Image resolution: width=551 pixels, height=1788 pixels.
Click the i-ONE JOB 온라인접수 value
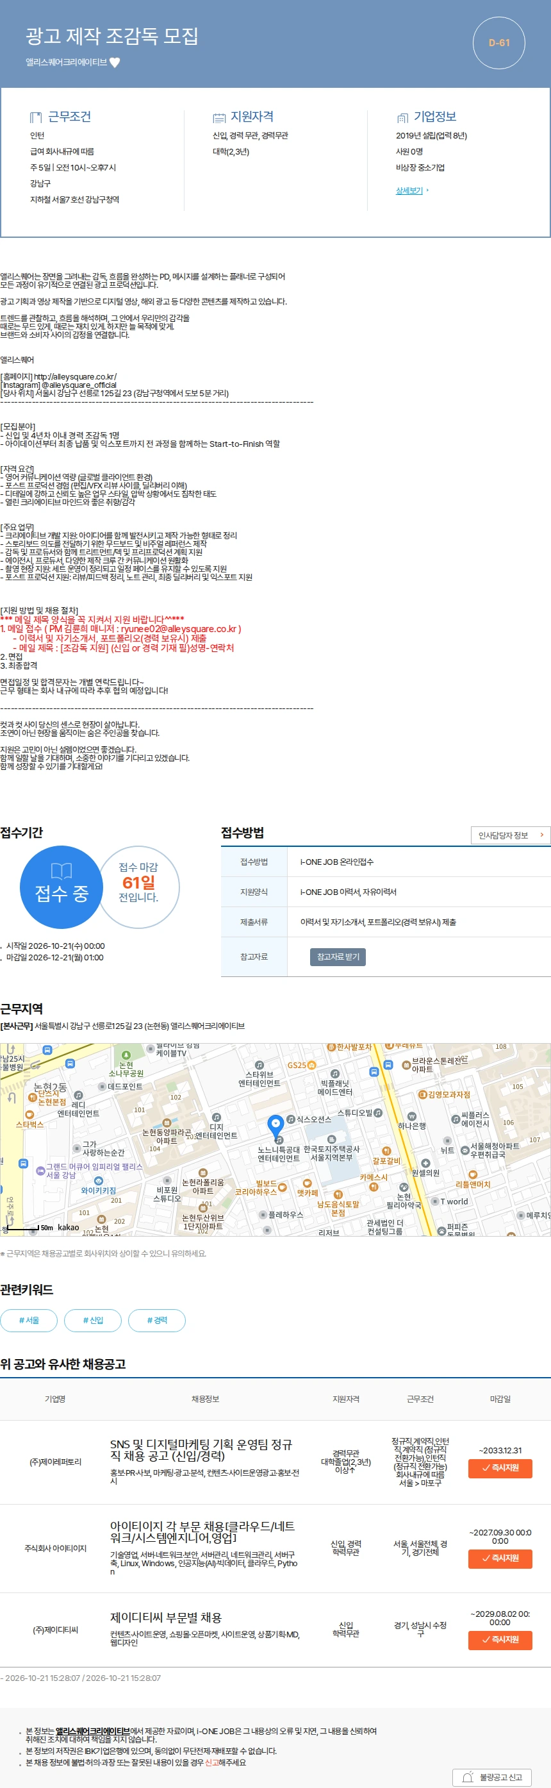tap(336, 862)
